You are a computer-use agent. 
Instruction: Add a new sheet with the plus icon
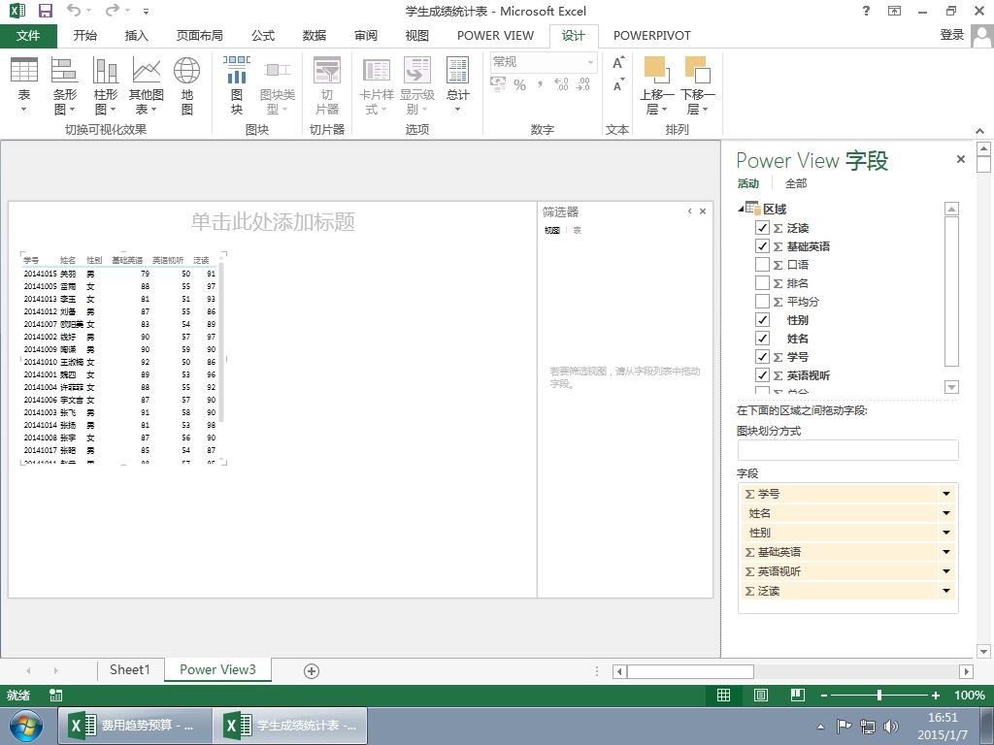pos(312,671)
